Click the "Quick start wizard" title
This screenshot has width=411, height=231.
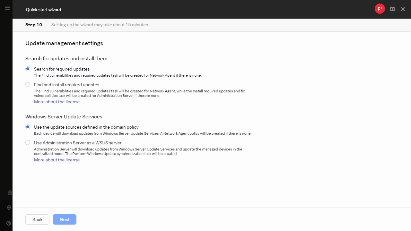pos(43,10)
